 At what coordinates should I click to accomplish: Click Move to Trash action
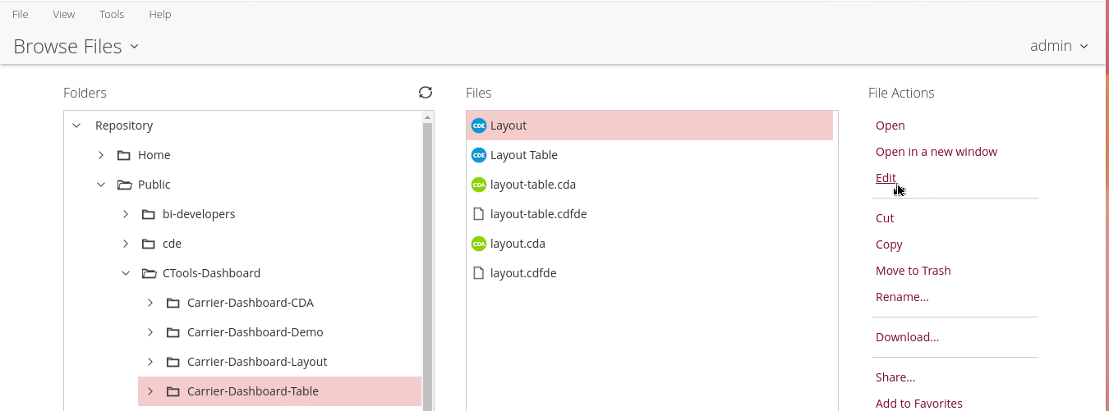click(913, 271)
